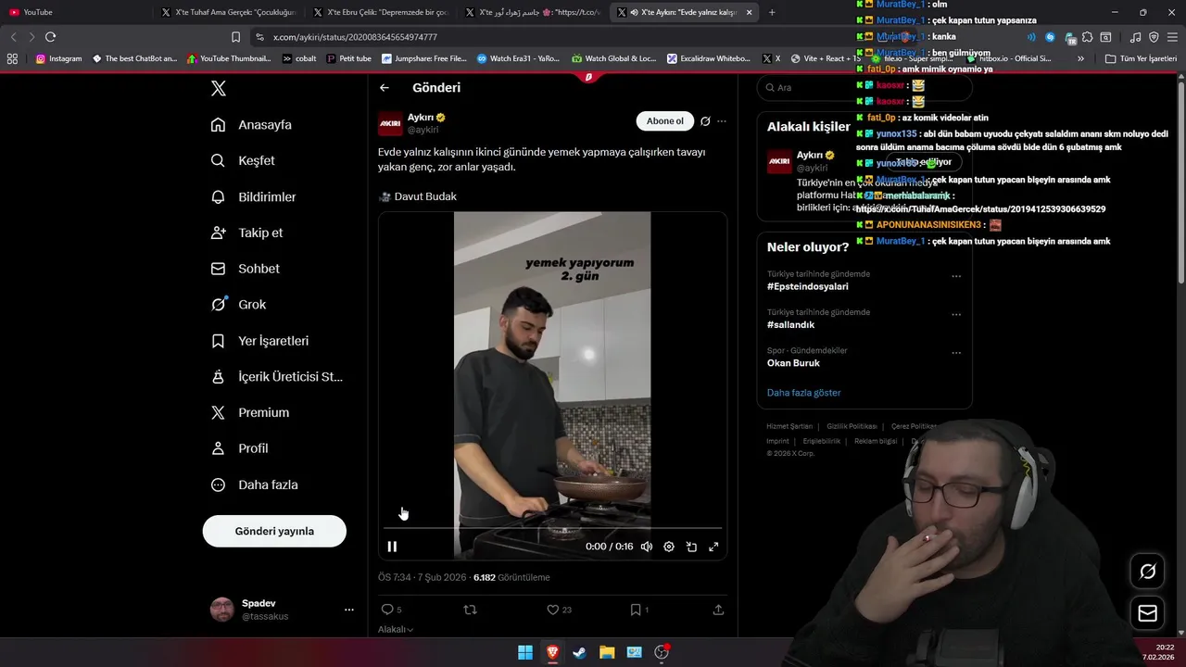Open Hizmet Şartları footer link
The width and height of the screenshot is (1186, 667).
(x=789, y=426)
